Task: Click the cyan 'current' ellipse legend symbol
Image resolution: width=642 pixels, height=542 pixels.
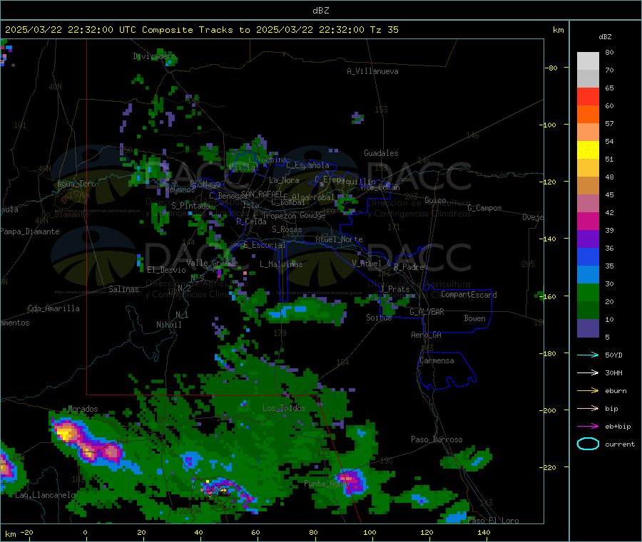Action: tap(588, 444)
